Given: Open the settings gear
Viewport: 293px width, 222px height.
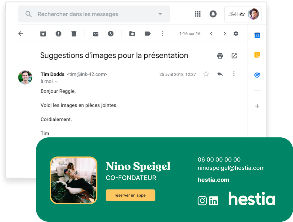Looking at the screenshot, I should (236, 34).
